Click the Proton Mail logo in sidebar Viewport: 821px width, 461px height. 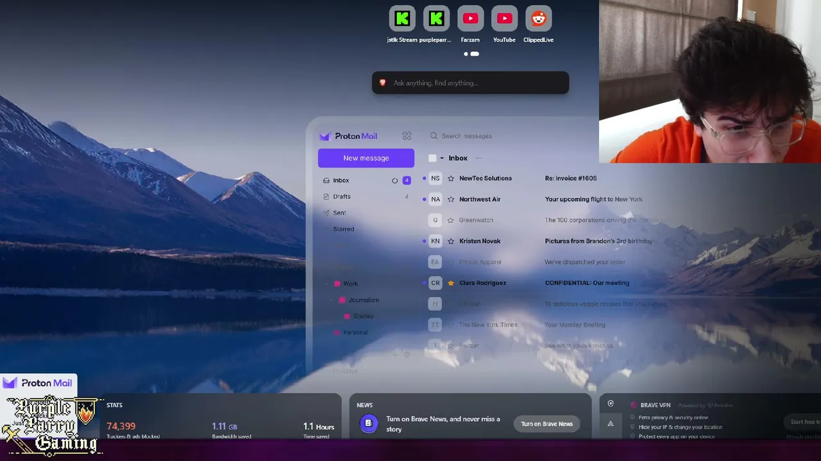coord(348,136)
